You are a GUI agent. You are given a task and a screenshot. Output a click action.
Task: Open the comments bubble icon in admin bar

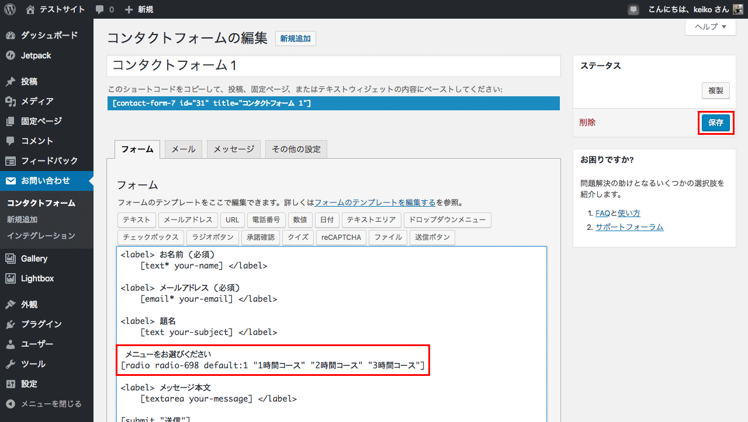tap(100, 10)
